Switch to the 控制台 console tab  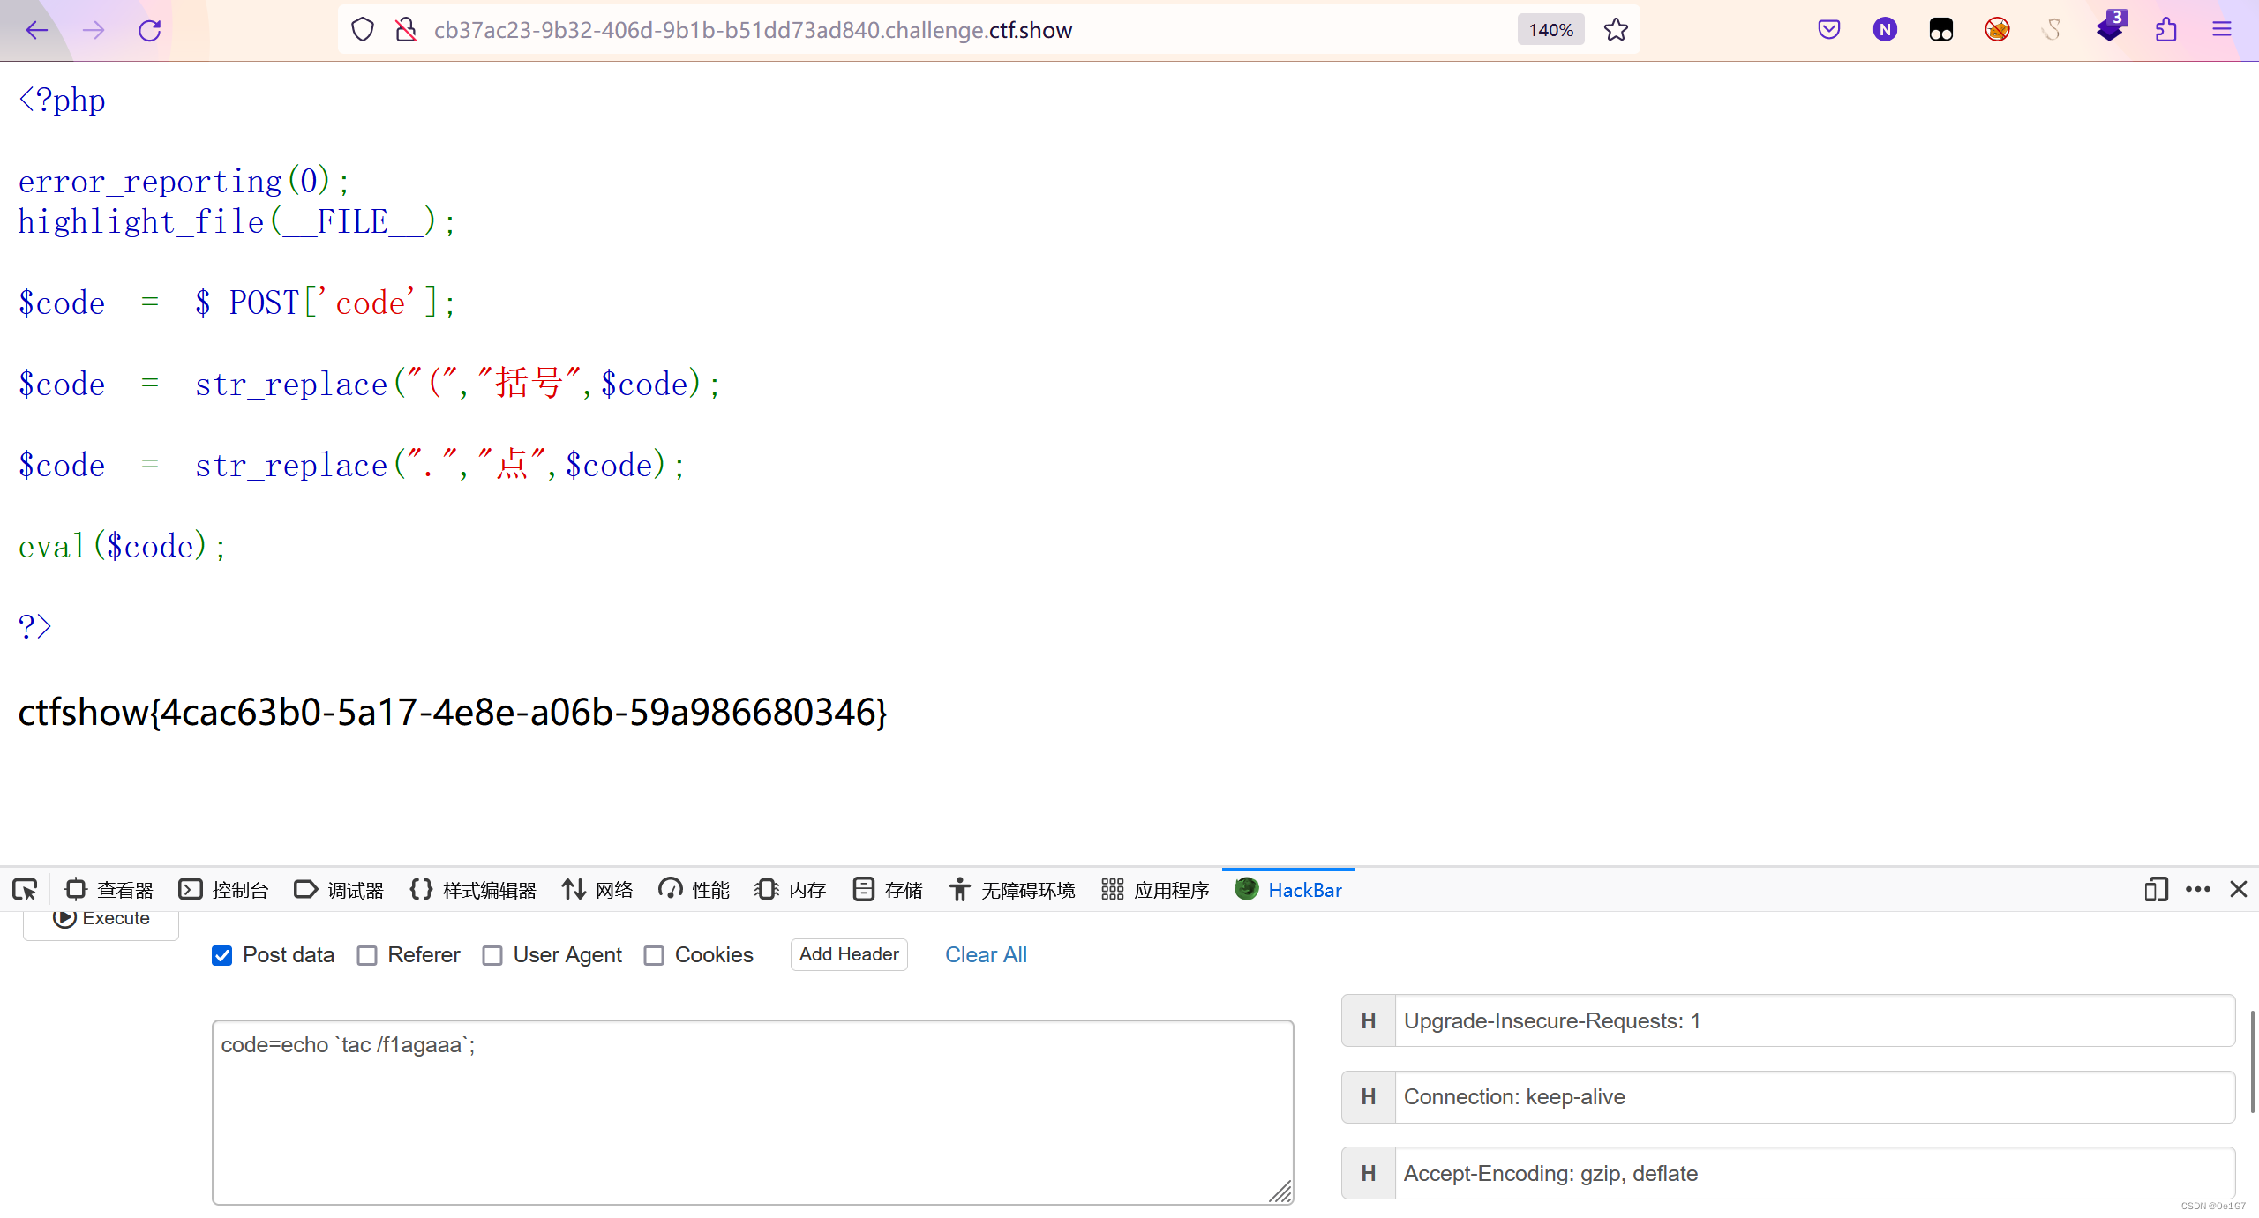pos(224,890)
